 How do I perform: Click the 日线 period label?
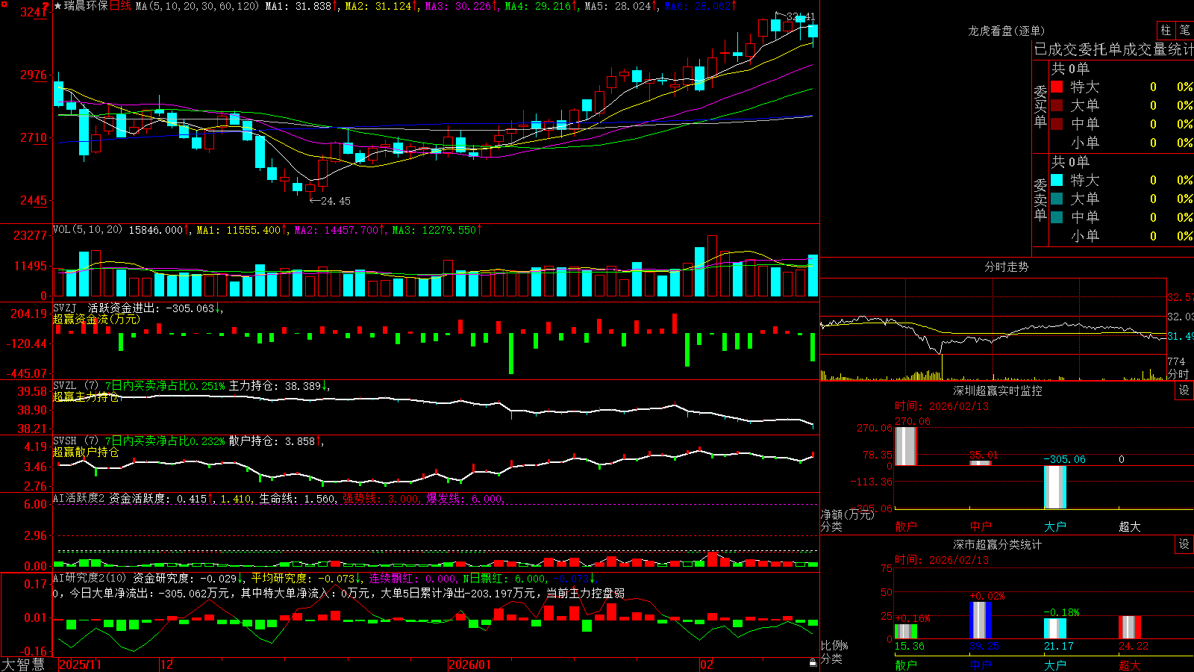(121, 6)
